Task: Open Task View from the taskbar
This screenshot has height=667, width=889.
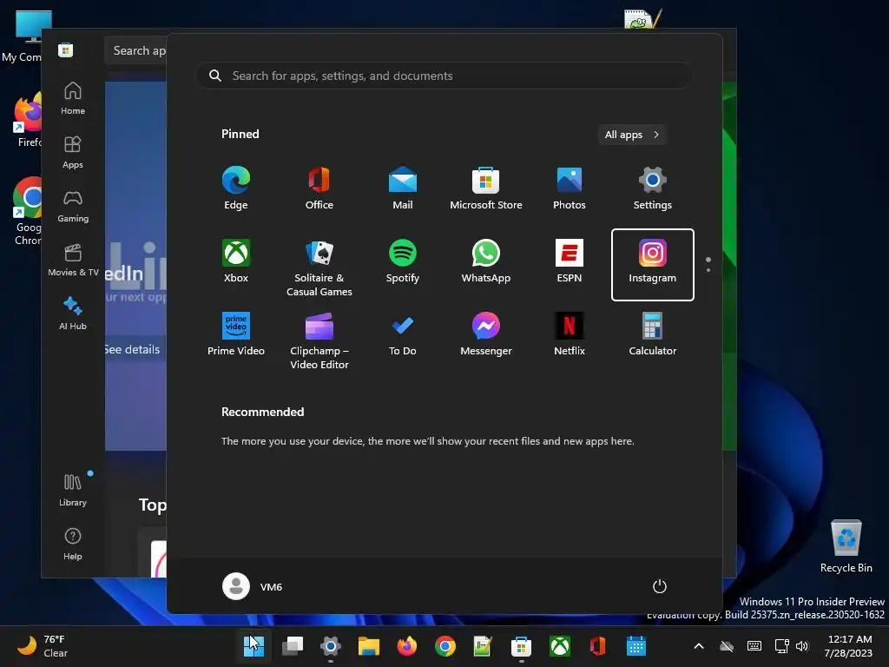Action: click(x=292, y=646)
